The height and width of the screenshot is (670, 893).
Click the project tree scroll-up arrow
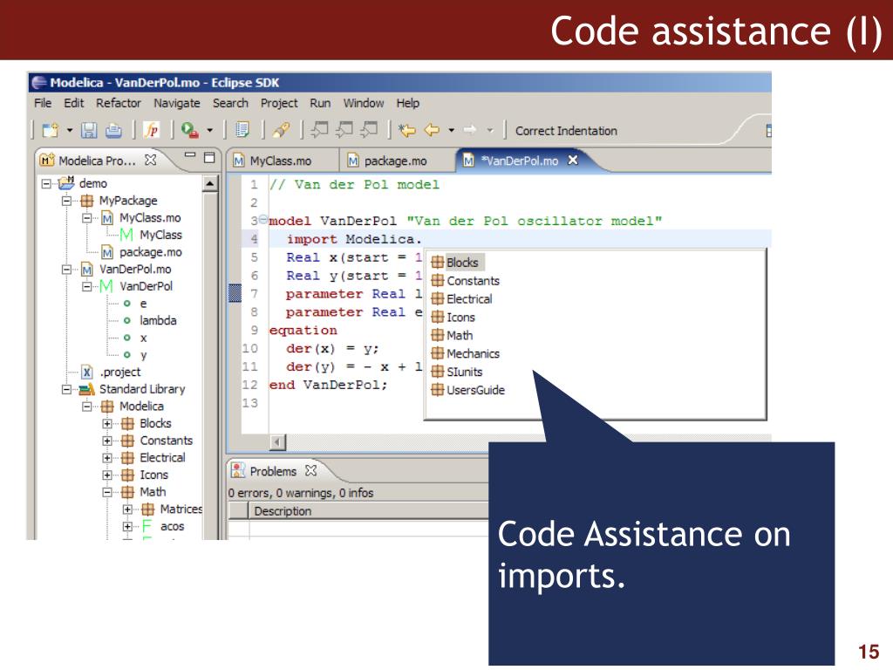[x=210, y=183]
